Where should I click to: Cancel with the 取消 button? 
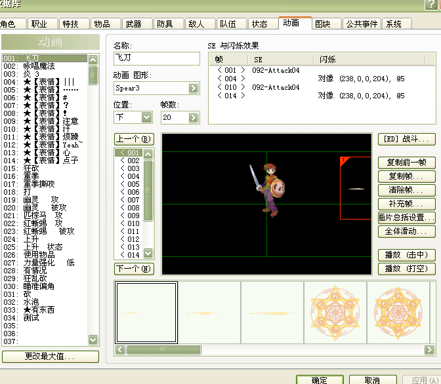pyautogui.click(x=373, y=380)
